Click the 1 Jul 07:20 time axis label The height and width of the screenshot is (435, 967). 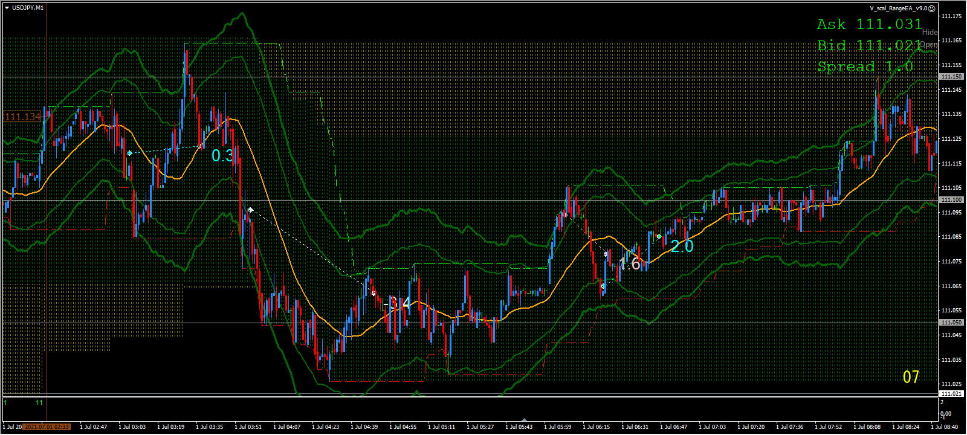751,427
